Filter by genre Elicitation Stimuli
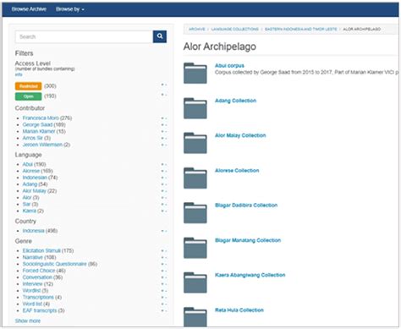 pos(41,251)
